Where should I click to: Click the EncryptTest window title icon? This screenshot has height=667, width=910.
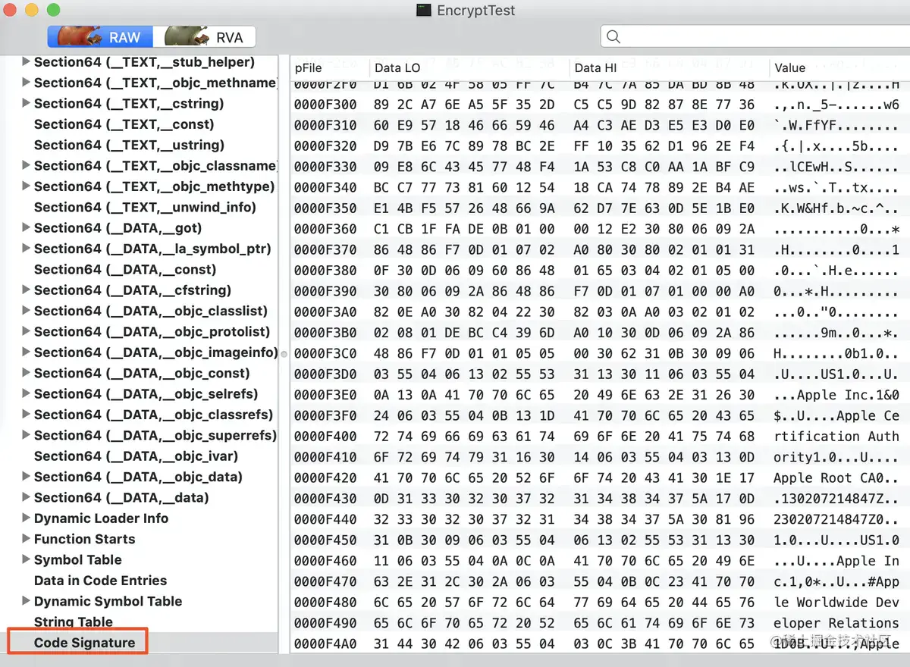tap(424, 11)
